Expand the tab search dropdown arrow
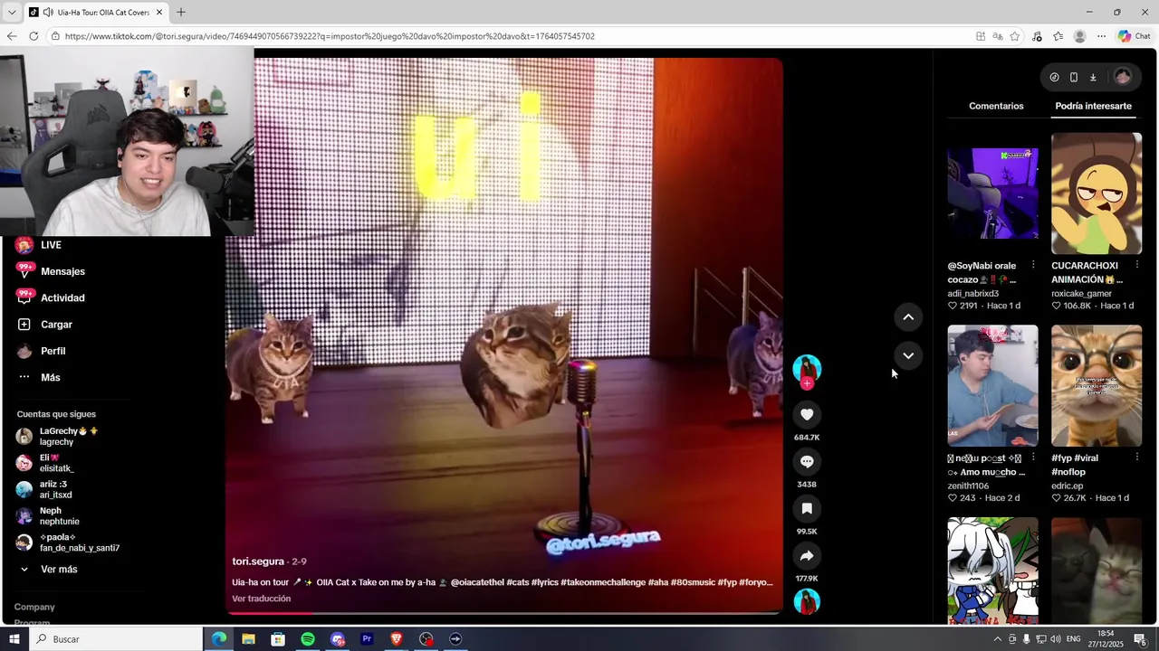 tap(11, 13)
